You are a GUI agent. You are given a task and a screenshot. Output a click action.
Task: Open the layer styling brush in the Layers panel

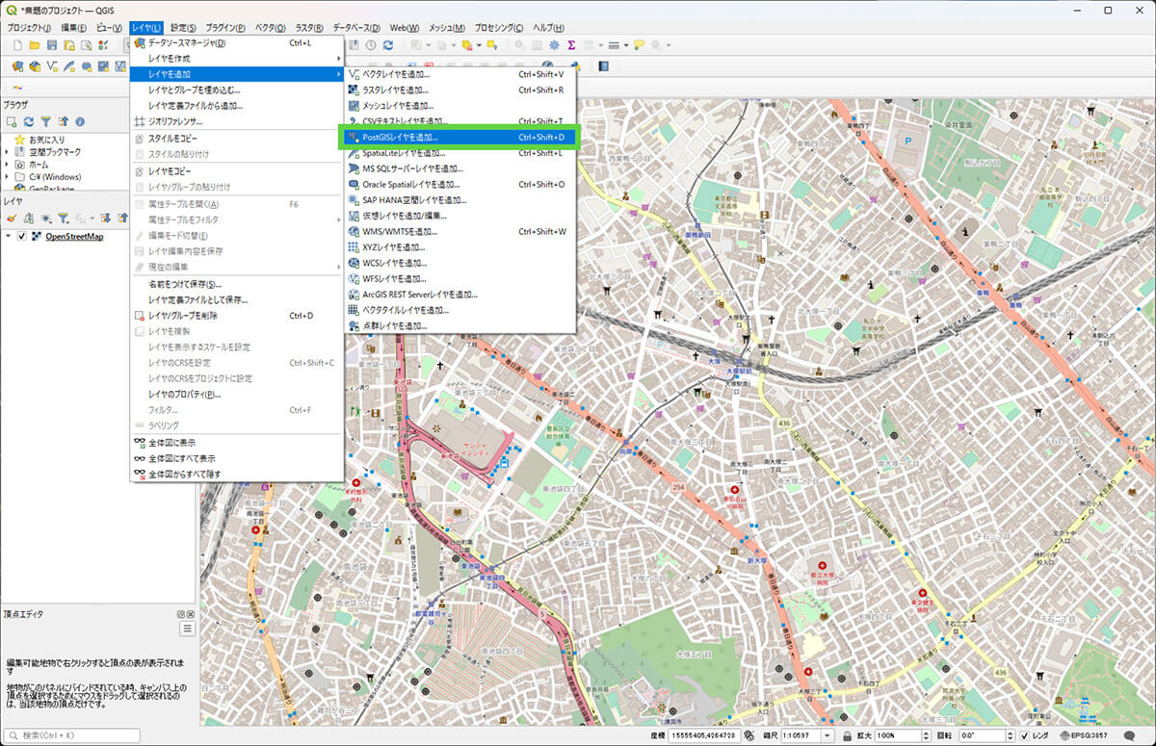[x=13, y=219]
